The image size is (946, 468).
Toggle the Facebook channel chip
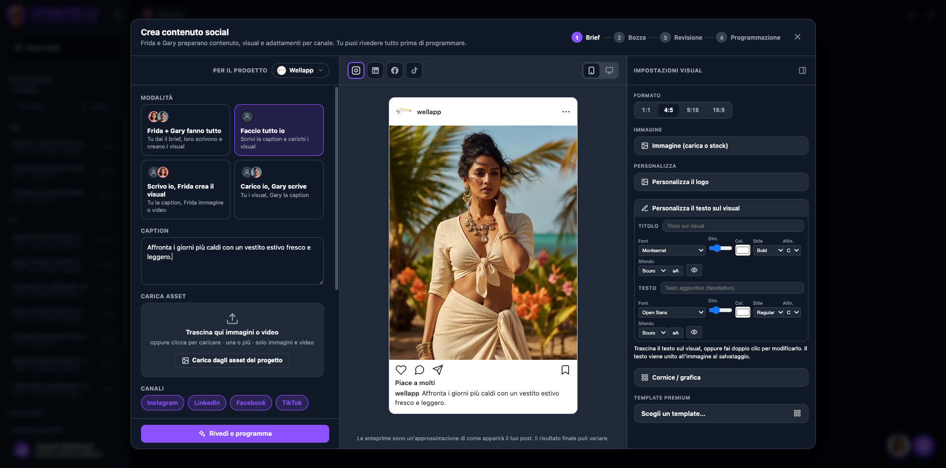251,403
